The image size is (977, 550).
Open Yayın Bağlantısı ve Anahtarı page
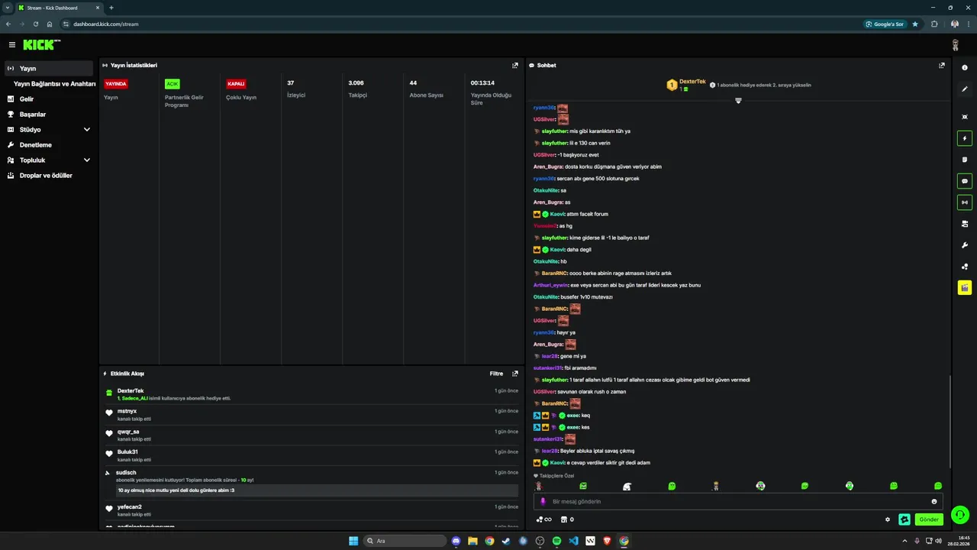click(x=54, y=84)
